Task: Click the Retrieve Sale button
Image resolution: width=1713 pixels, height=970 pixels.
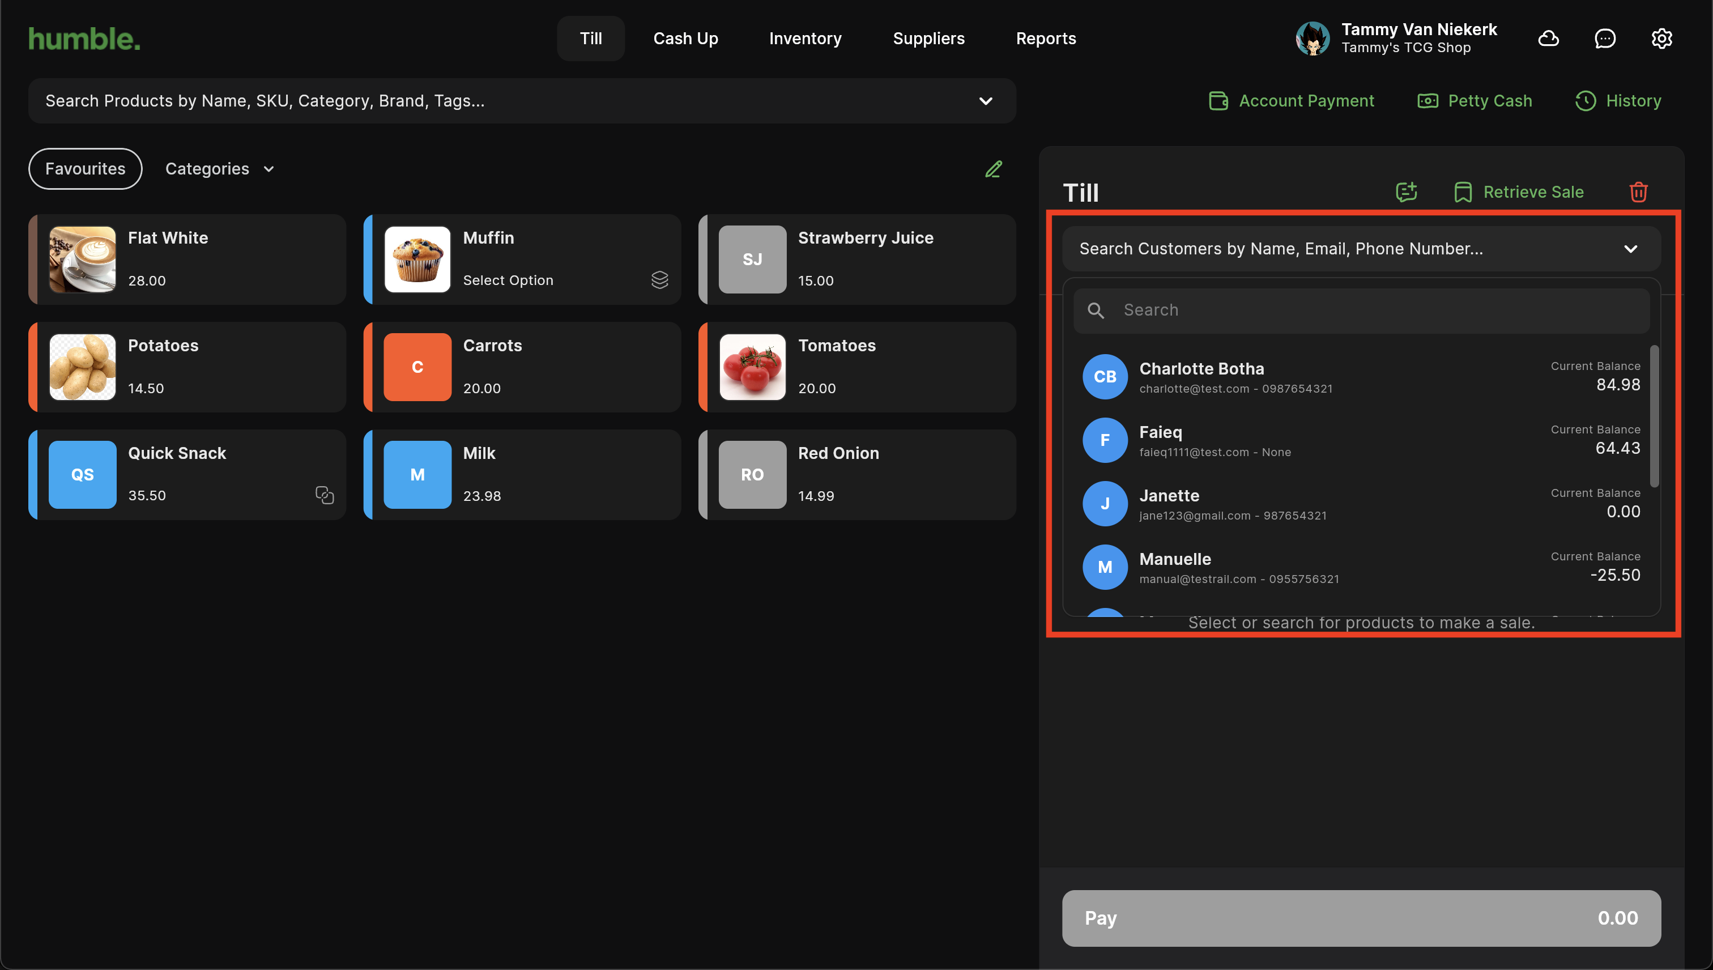Action: [x=1519, y=192]
